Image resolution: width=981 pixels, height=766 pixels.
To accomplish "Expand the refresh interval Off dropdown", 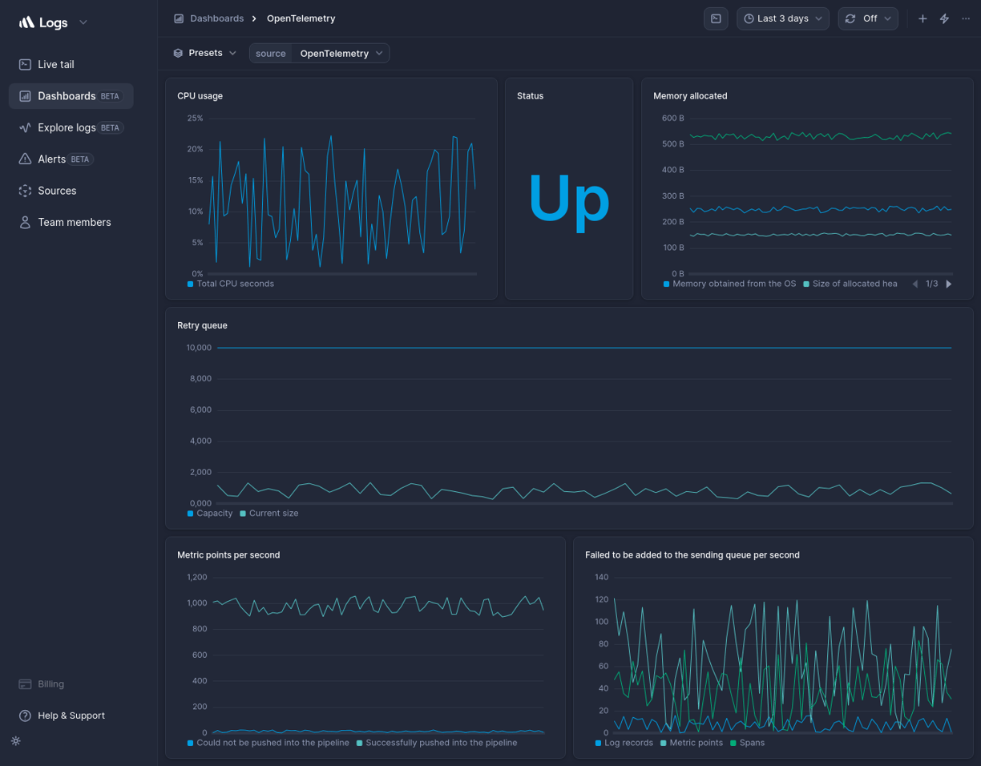I will pyautogui.click(x=868, y=18).
